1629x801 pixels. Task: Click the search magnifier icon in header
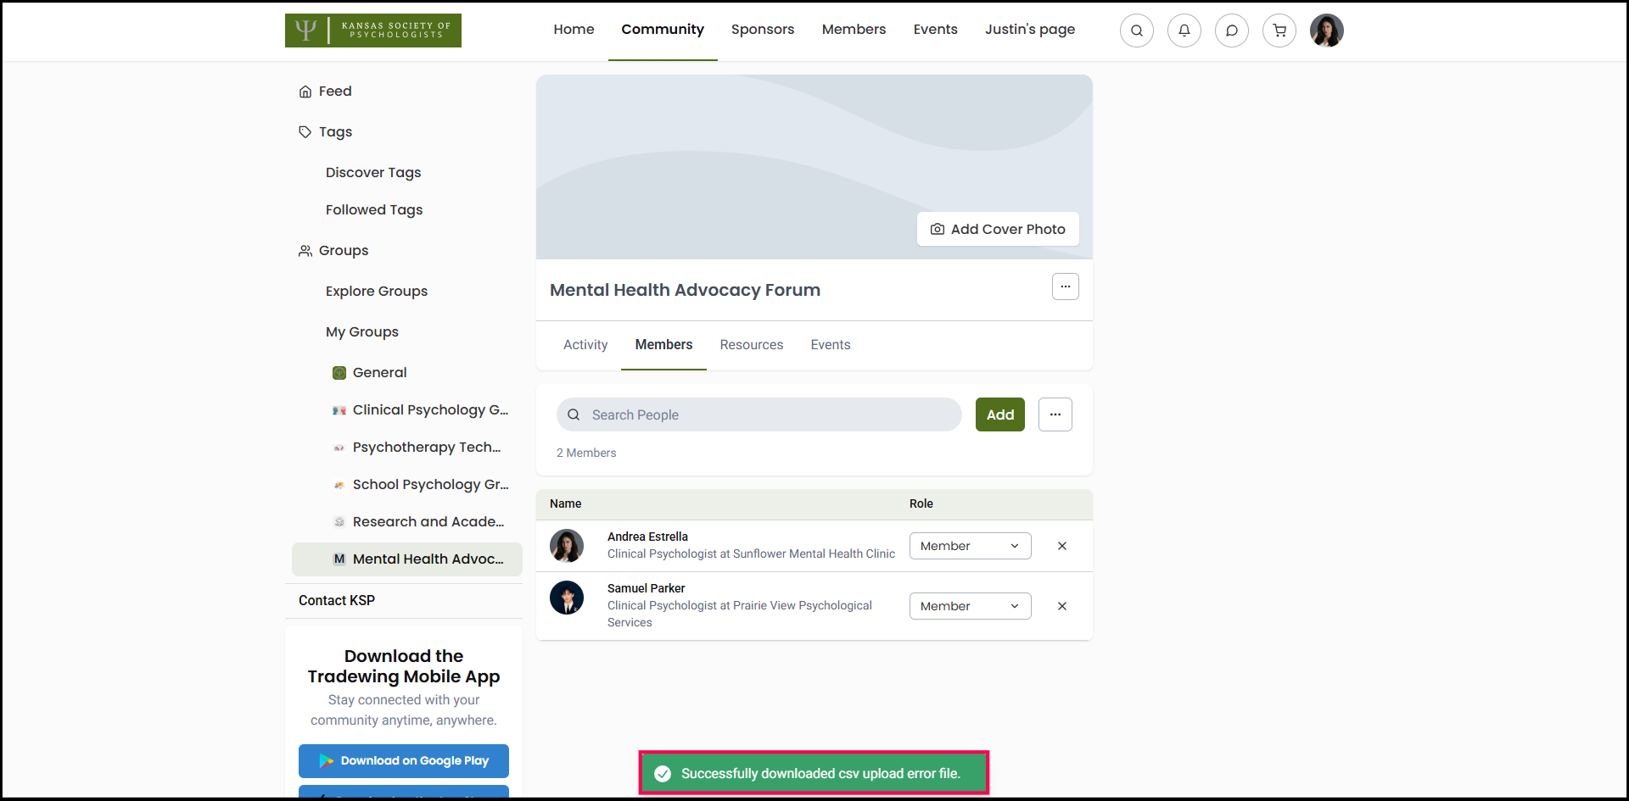coord(1136,31)
